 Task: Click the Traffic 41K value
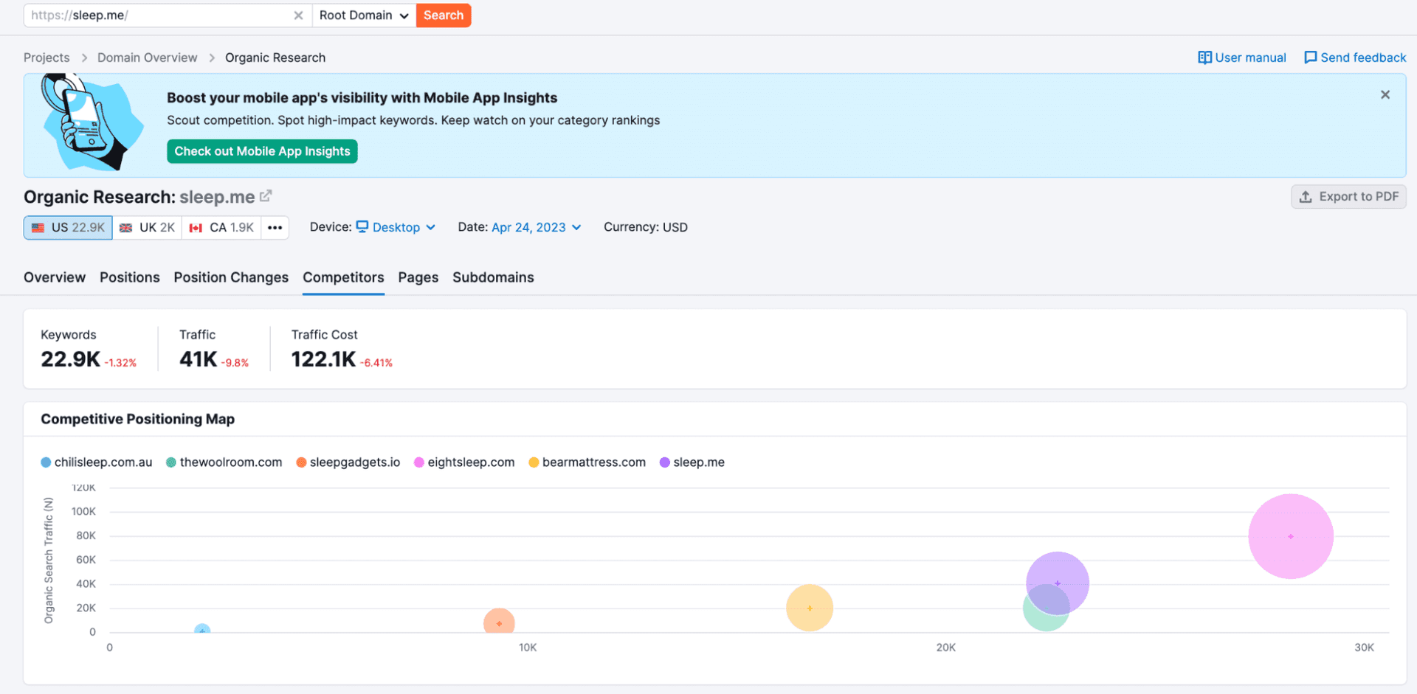coord(199,359)
